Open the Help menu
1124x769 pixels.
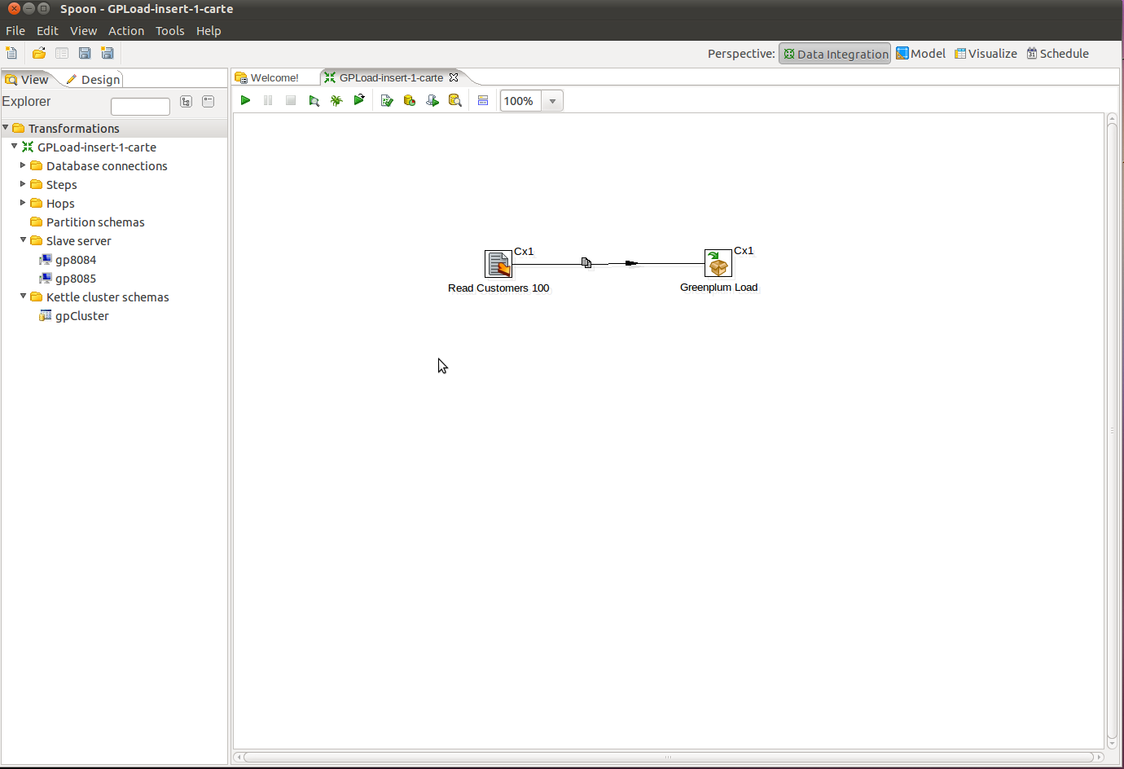click(209, 31)
